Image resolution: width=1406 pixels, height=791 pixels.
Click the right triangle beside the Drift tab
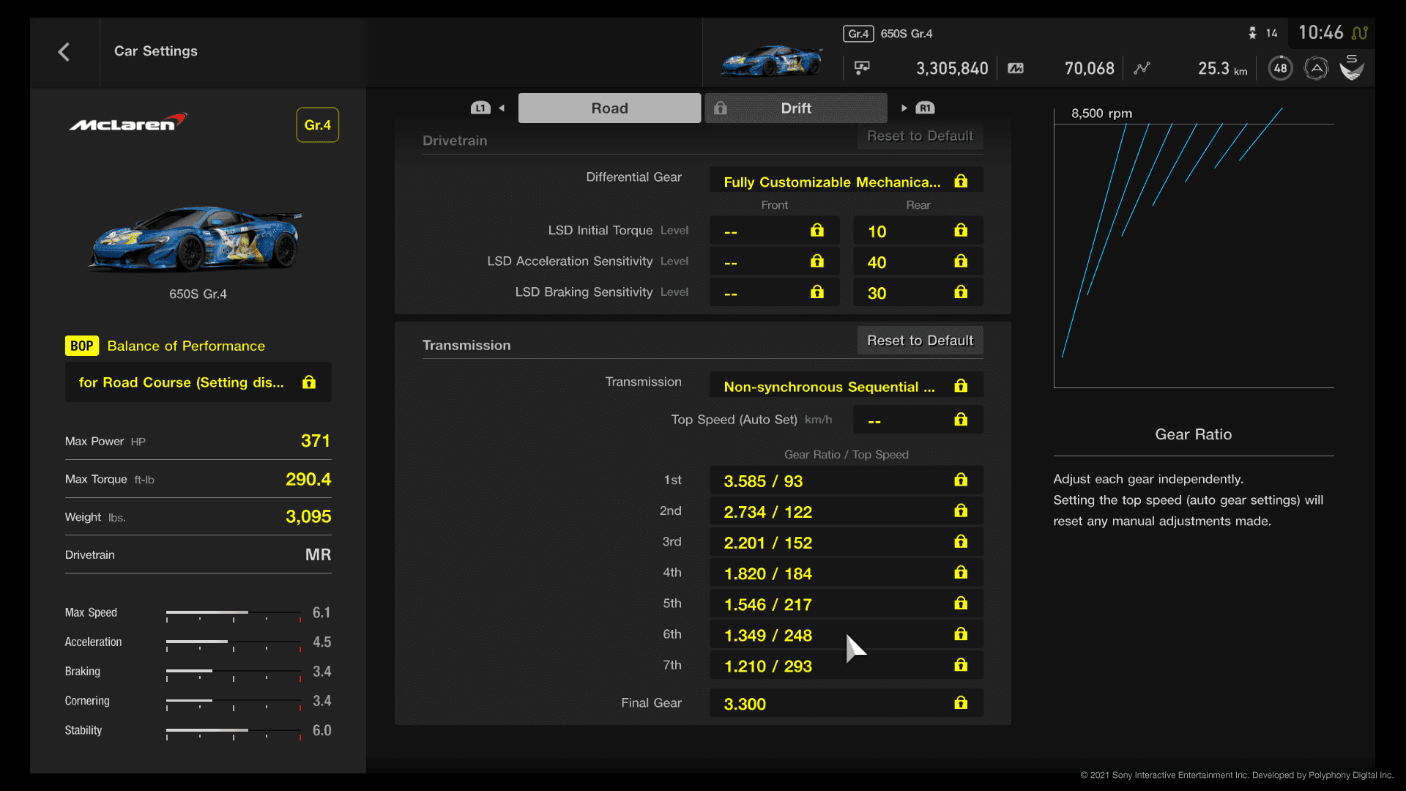tap(904, 108)
